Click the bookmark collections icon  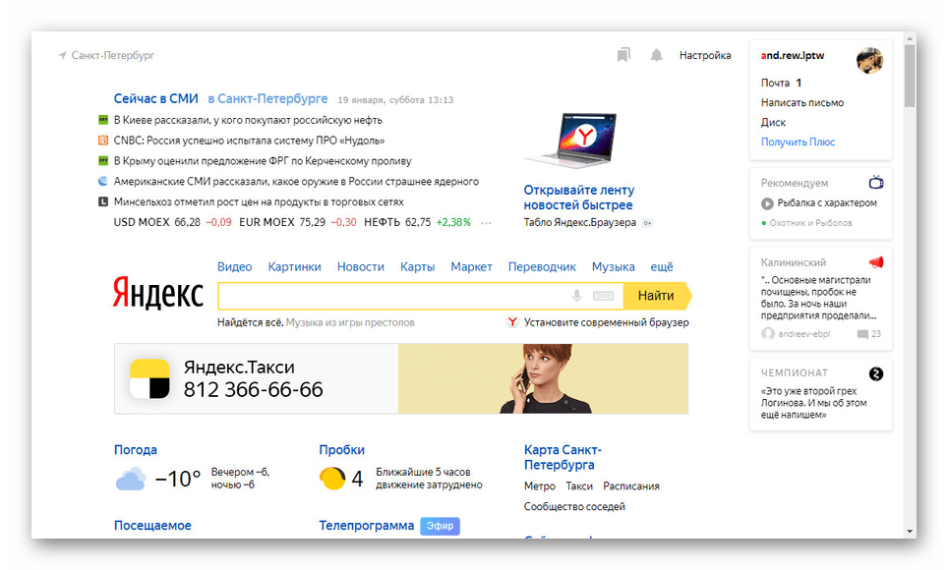[x=623, y=56]
